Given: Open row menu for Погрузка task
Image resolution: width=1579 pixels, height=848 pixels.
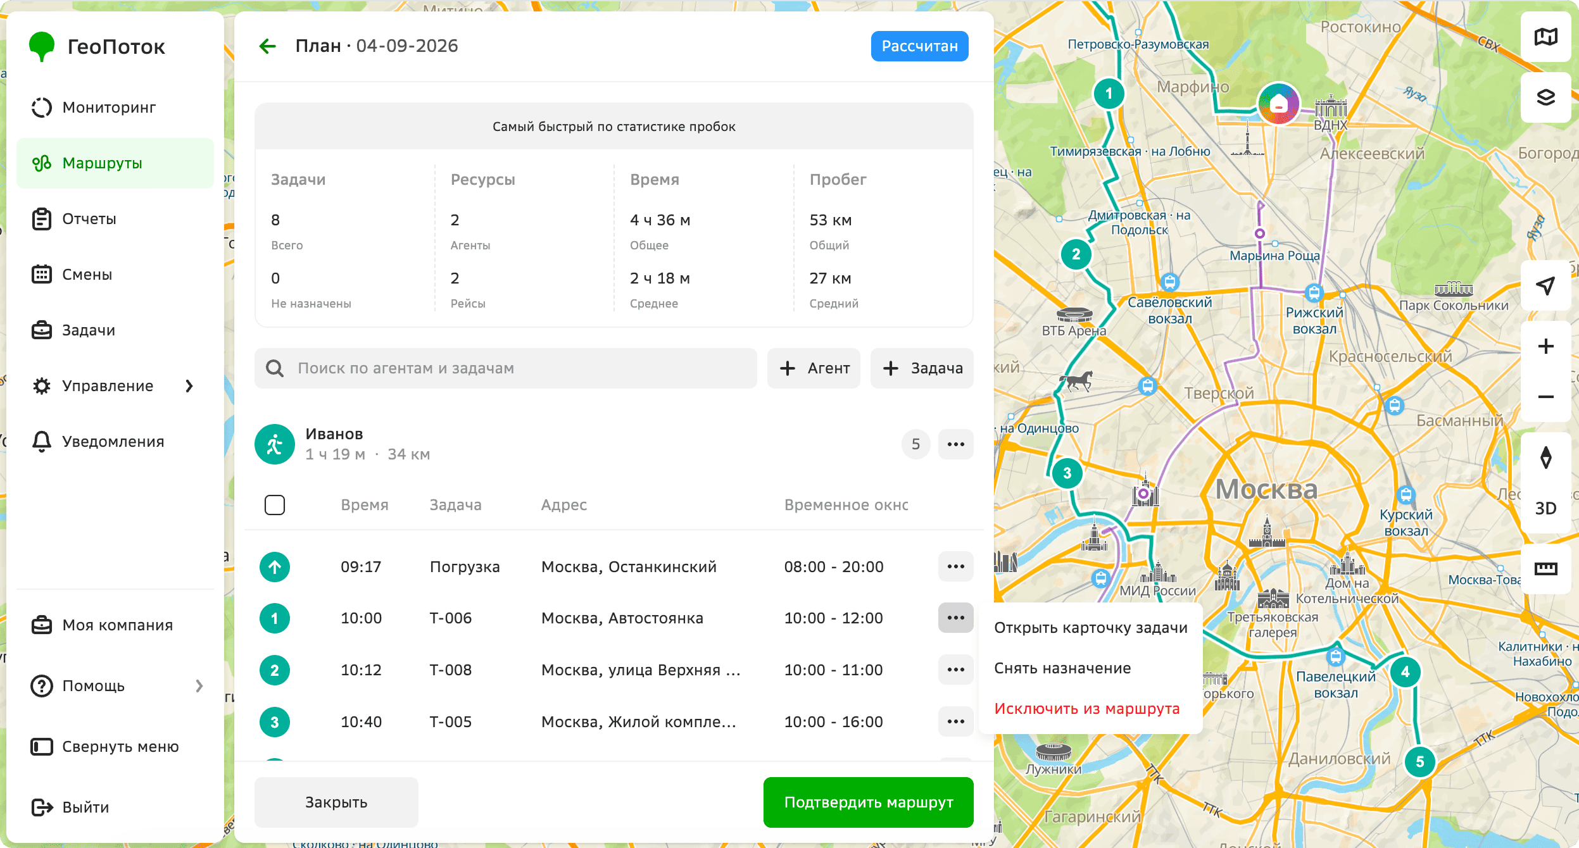Looking at the screenshot, I should [955, 566].
